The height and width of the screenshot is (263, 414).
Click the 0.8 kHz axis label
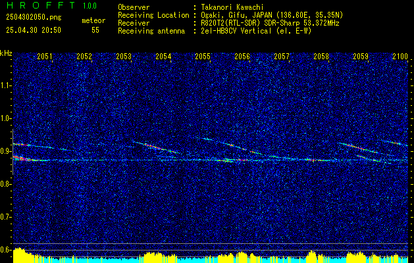[x=6, y=184]
